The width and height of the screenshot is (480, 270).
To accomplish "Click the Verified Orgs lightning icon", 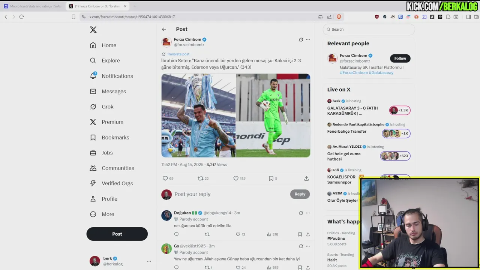I will click(93, 183).
